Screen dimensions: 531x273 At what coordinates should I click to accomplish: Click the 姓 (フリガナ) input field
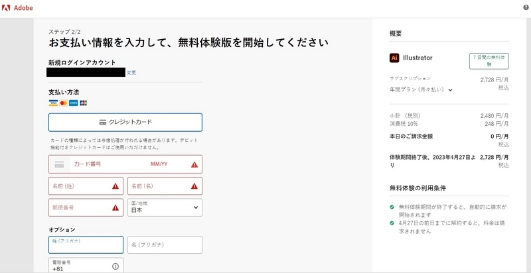[x=86, y=245]
